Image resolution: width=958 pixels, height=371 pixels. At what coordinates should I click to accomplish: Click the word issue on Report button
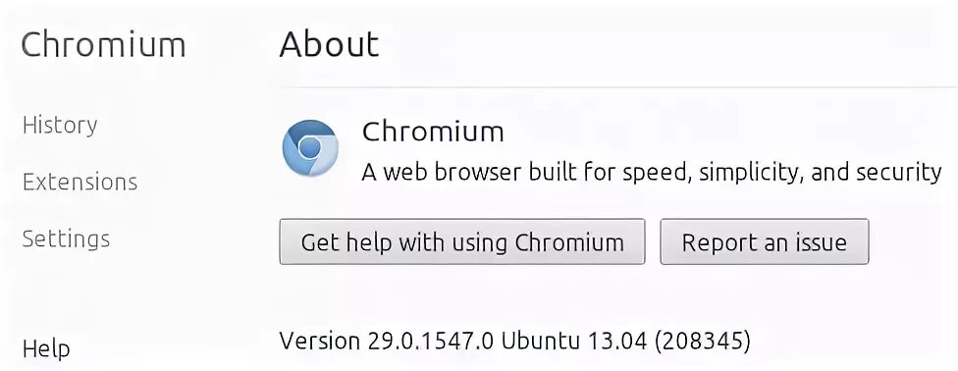(x=820, y=242)
